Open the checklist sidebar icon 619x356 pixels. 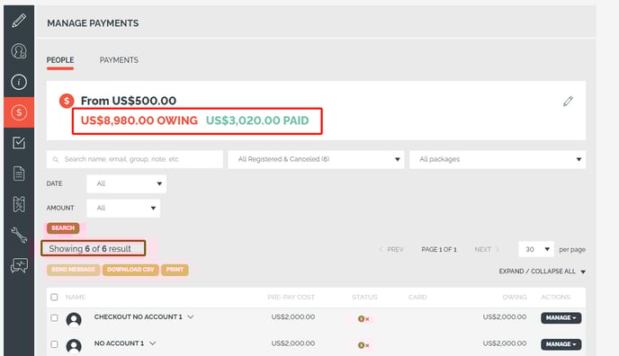click(19, 143)
